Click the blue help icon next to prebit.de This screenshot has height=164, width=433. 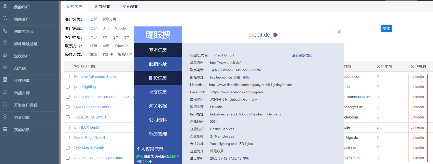click(x=275, y=35)
